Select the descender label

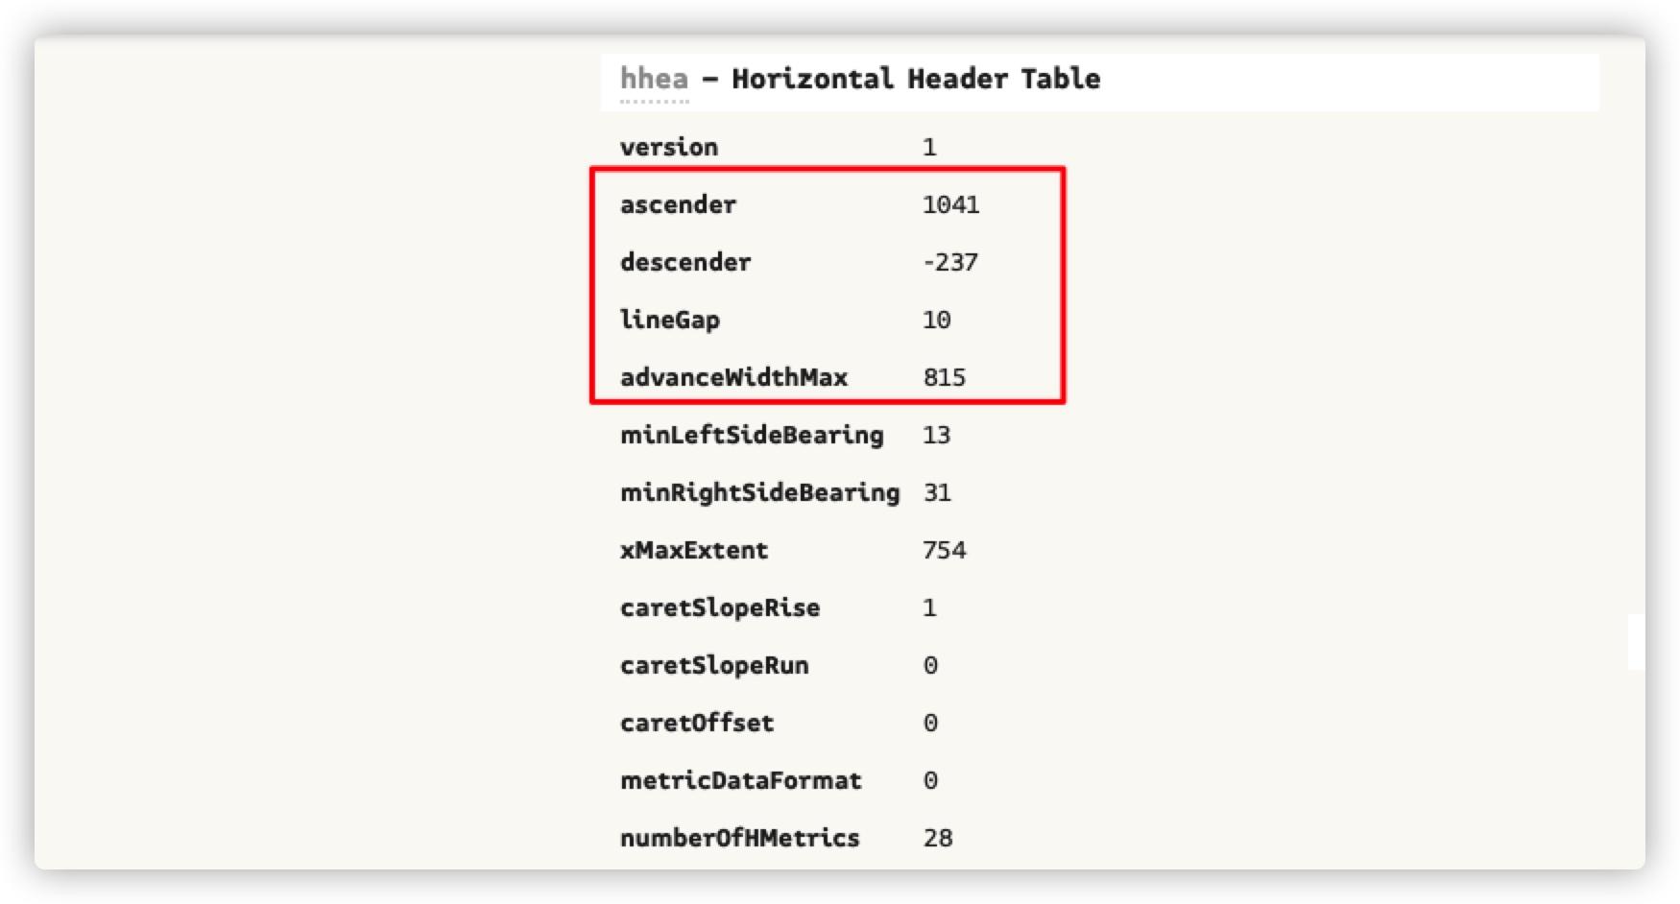pyautogui.click(x=685, y=262)
